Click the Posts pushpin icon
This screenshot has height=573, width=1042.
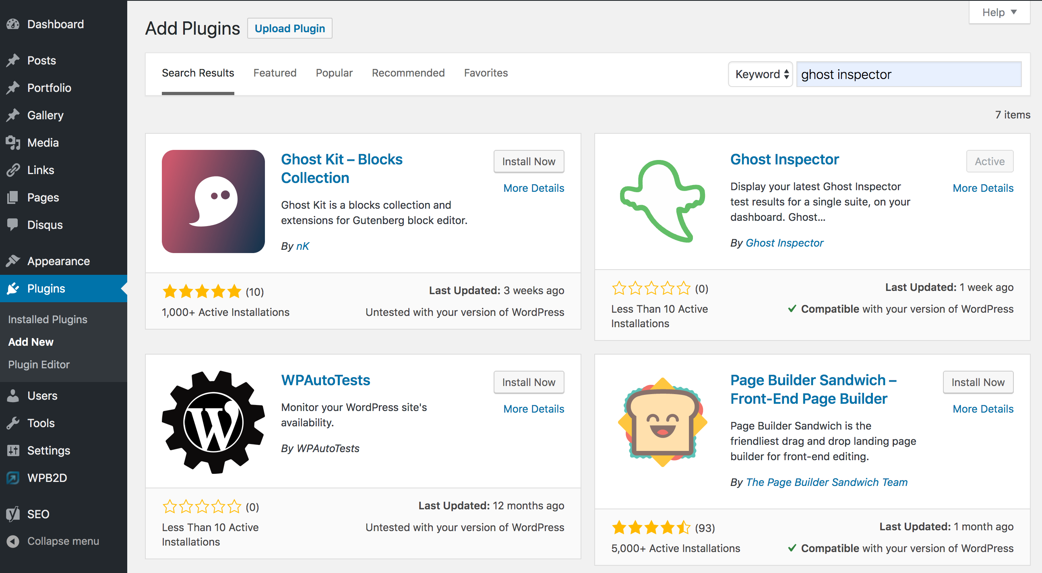(x=13, y=60)
